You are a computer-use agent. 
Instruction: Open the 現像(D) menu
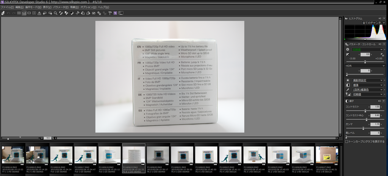coord(75,7)
